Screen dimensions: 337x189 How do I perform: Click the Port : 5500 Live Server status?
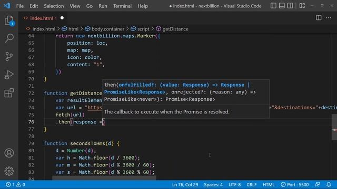[x=295, y=184]
